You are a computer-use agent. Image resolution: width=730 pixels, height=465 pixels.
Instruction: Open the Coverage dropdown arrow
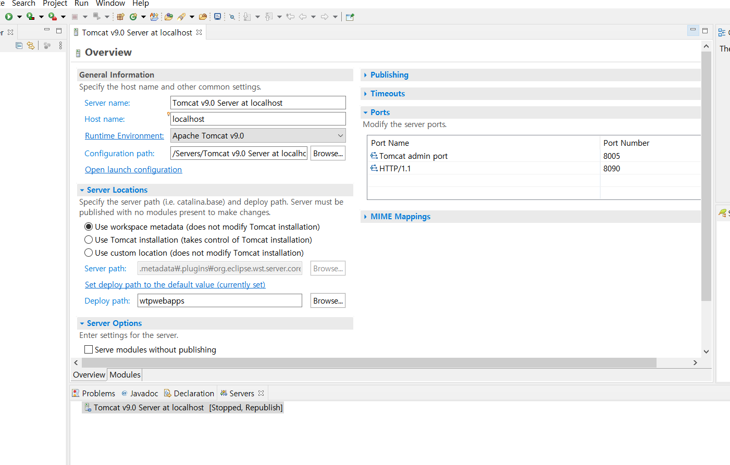click(x=41, y=17)
